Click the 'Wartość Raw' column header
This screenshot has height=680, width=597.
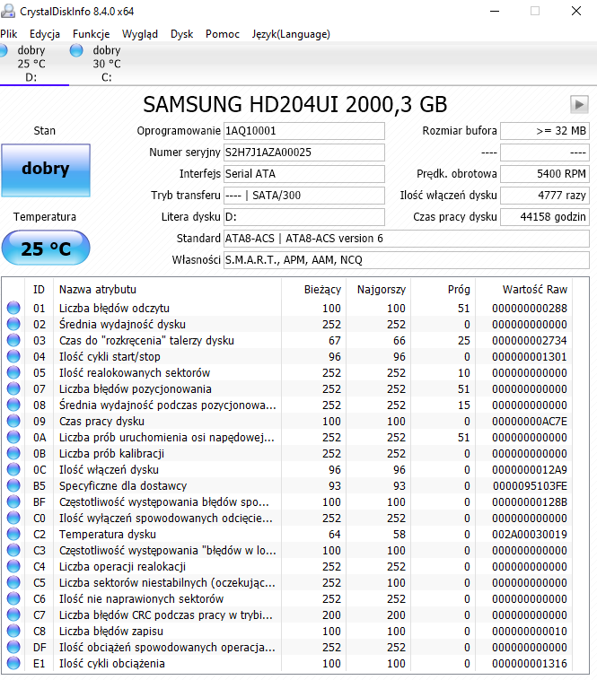click(x=535, y=289)
